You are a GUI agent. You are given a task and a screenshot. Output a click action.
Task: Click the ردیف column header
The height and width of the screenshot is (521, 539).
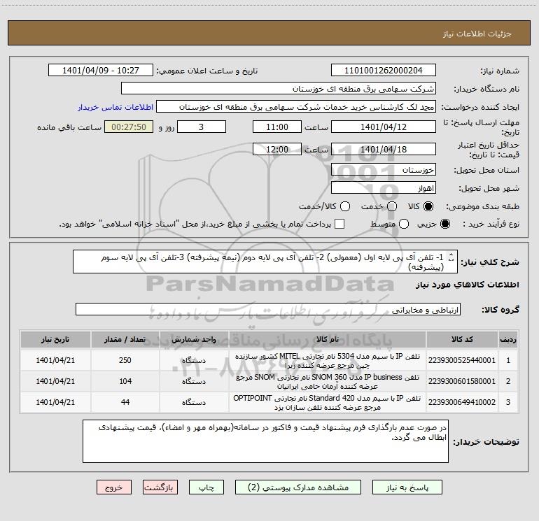pos(508,339)
